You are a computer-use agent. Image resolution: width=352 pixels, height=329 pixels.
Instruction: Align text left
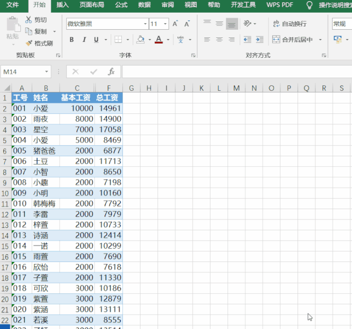pyautogui.click(x=207, y=40)
